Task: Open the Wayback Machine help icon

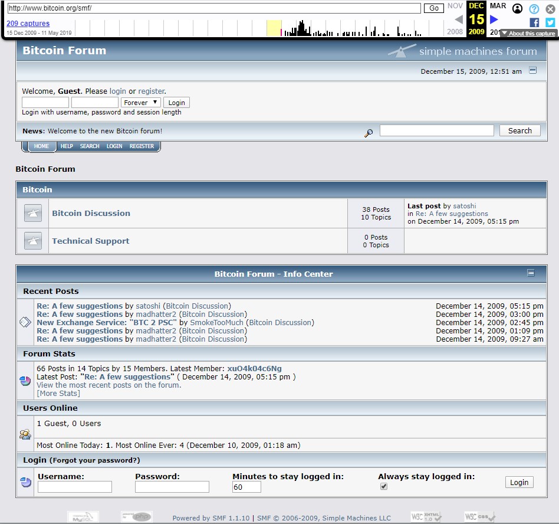Action: [x=534, y=9]
